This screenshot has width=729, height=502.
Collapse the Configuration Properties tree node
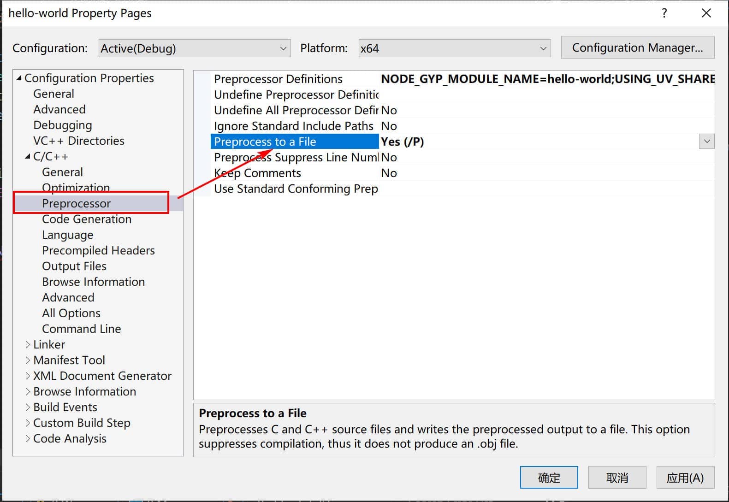(19, 78)
